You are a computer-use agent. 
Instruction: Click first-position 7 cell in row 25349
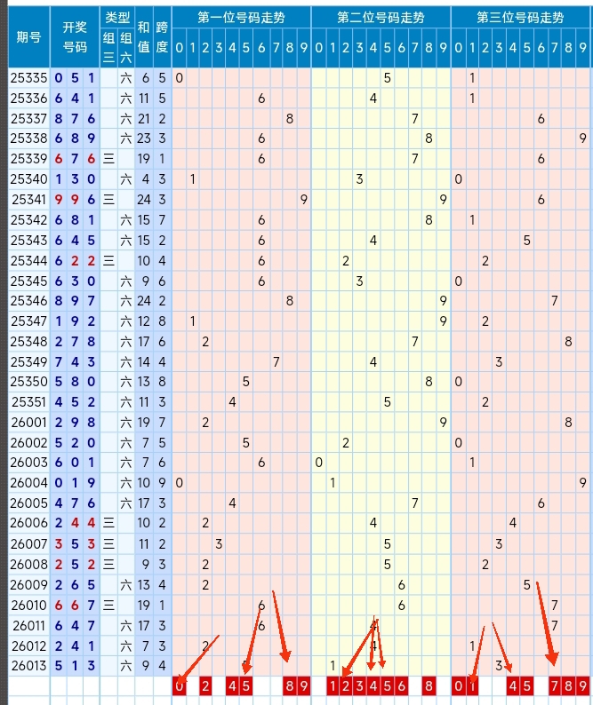pyautogui.click(x=276, y=361)
